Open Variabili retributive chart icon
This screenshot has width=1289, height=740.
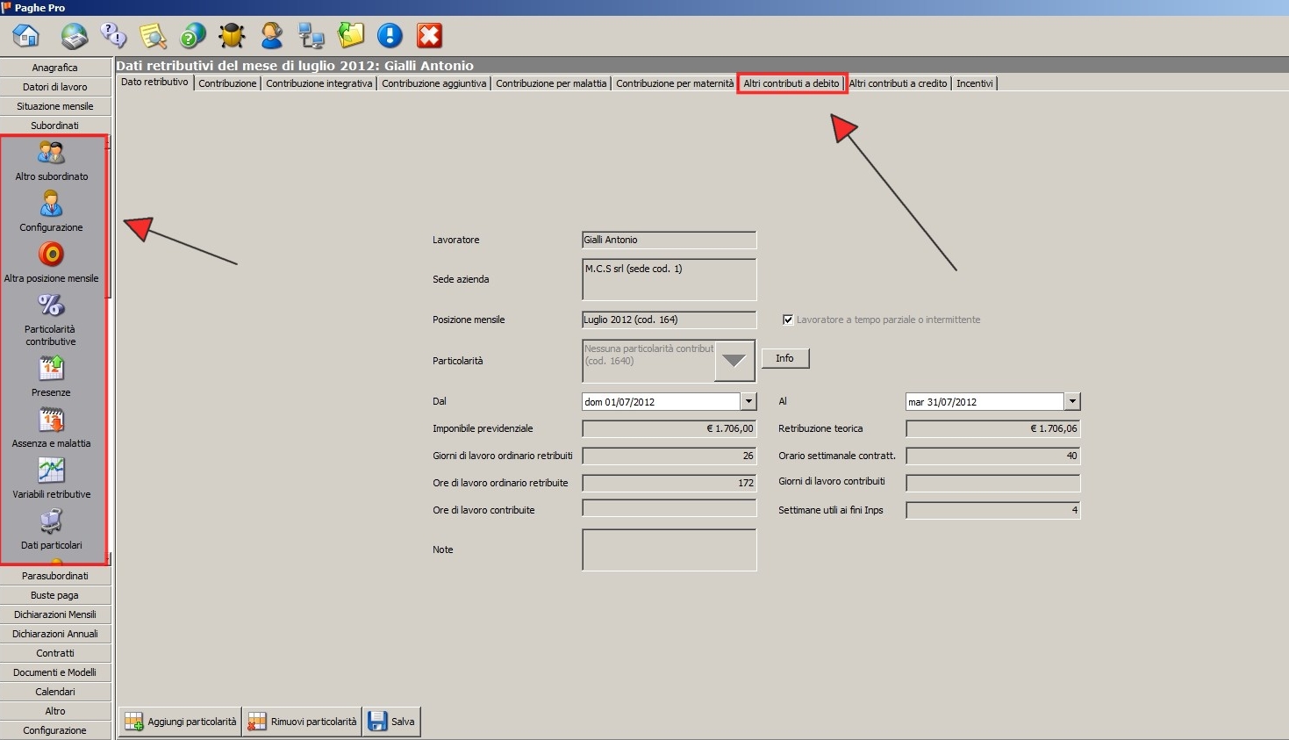pos(51,471)
